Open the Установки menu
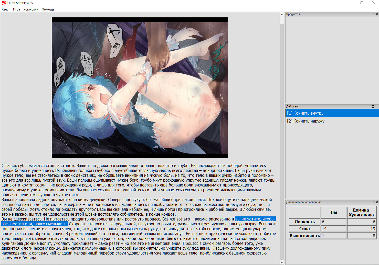This screenshot has width=379, height=265. pyautogui.click(x=31, y=9)
